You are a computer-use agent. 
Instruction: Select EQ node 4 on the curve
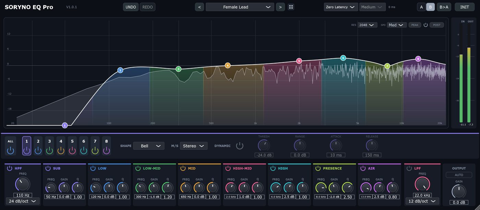pos(228,65)
